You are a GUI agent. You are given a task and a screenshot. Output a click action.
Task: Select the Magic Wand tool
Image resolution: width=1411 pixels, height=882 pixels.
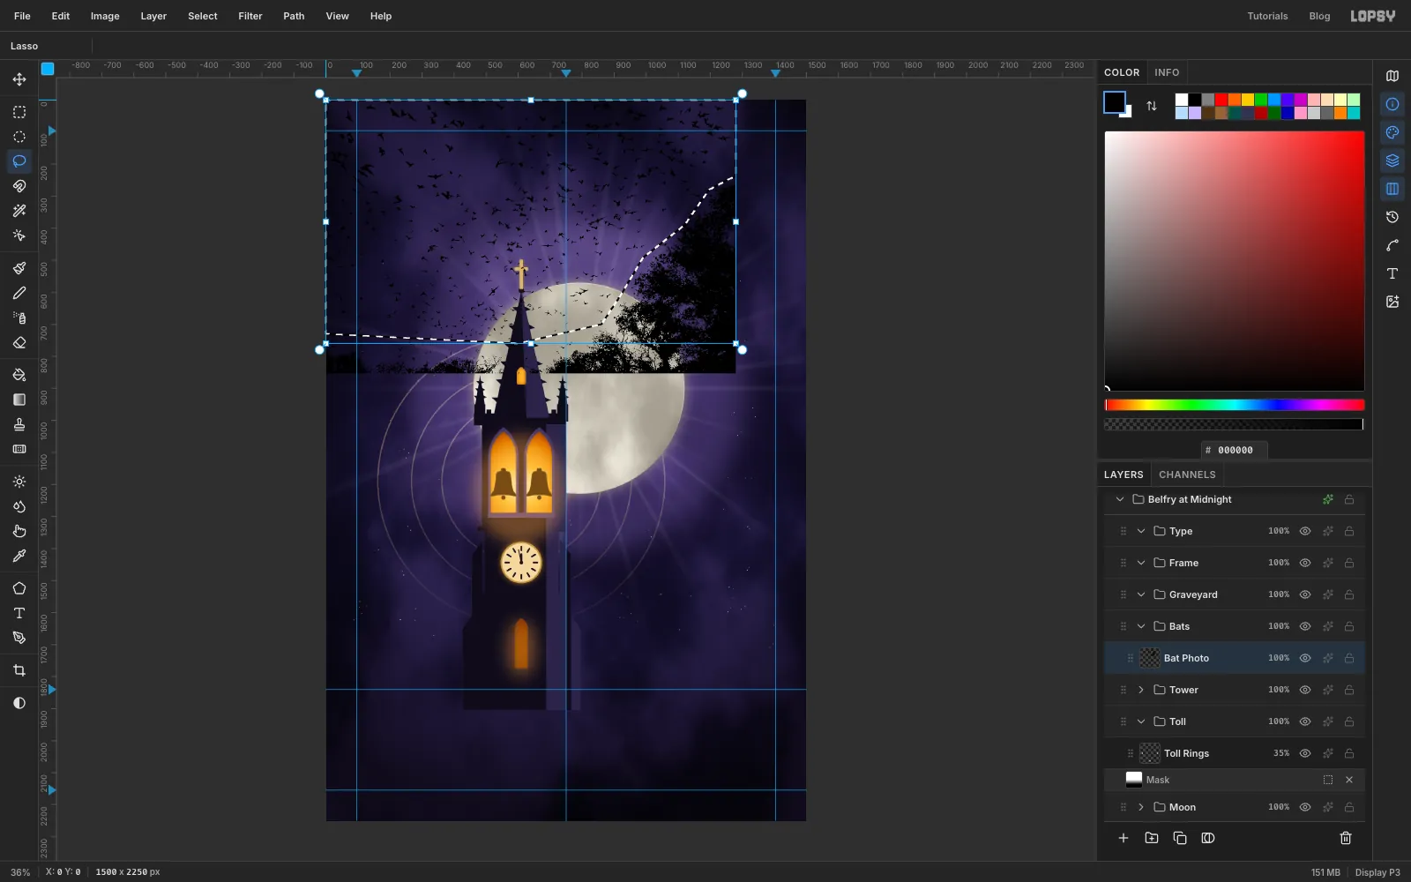coord(19,211)
